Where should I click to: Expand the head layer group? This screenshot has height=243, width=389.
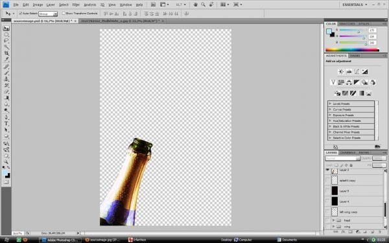coord(333,220)
